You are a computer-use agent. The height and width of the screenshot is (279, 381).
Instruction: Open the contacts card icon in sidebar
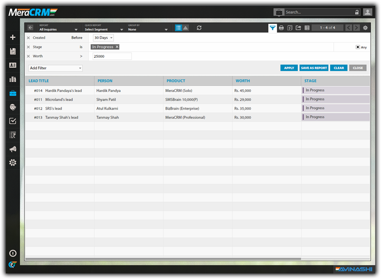coord(13,65)
